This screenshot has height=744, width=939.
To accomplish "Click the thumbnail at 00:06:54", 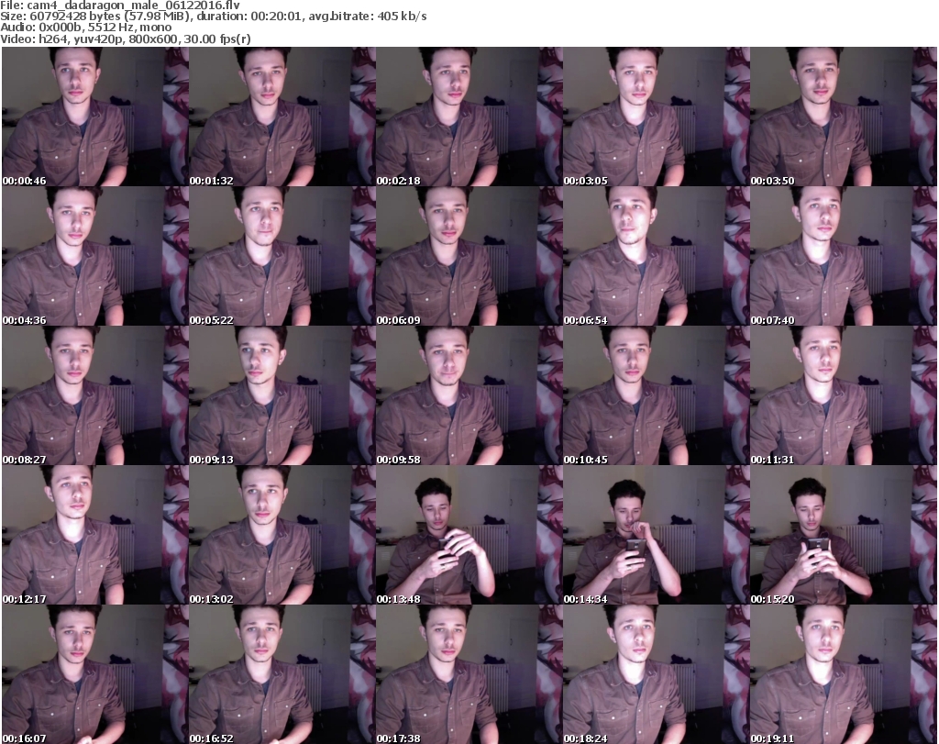I will click(656, 256).
